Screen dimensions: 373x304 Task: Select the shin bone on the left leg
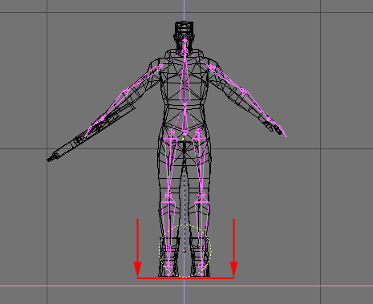[x=168, y=230]
